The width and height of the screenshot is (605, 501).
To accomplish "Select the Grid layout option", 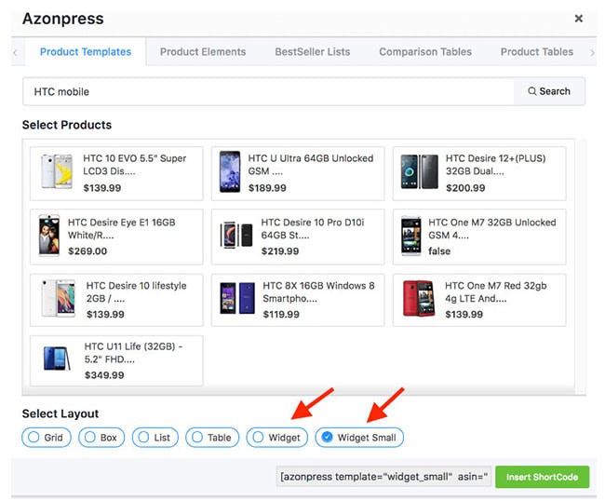I will tap(34, 437).
